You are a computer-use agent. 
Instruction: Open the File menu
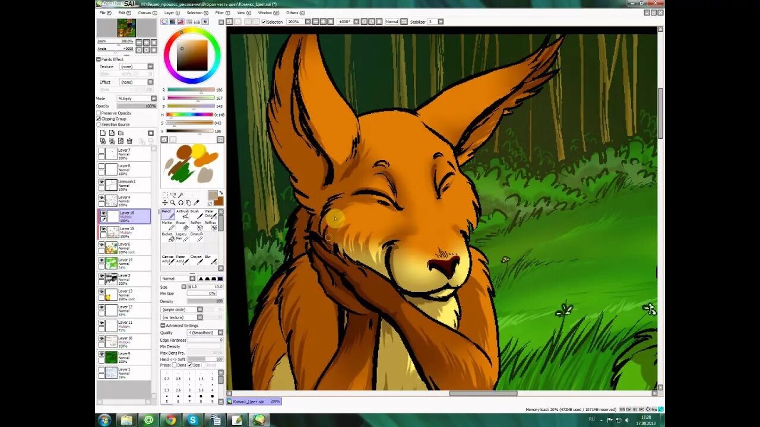point(104,13)
